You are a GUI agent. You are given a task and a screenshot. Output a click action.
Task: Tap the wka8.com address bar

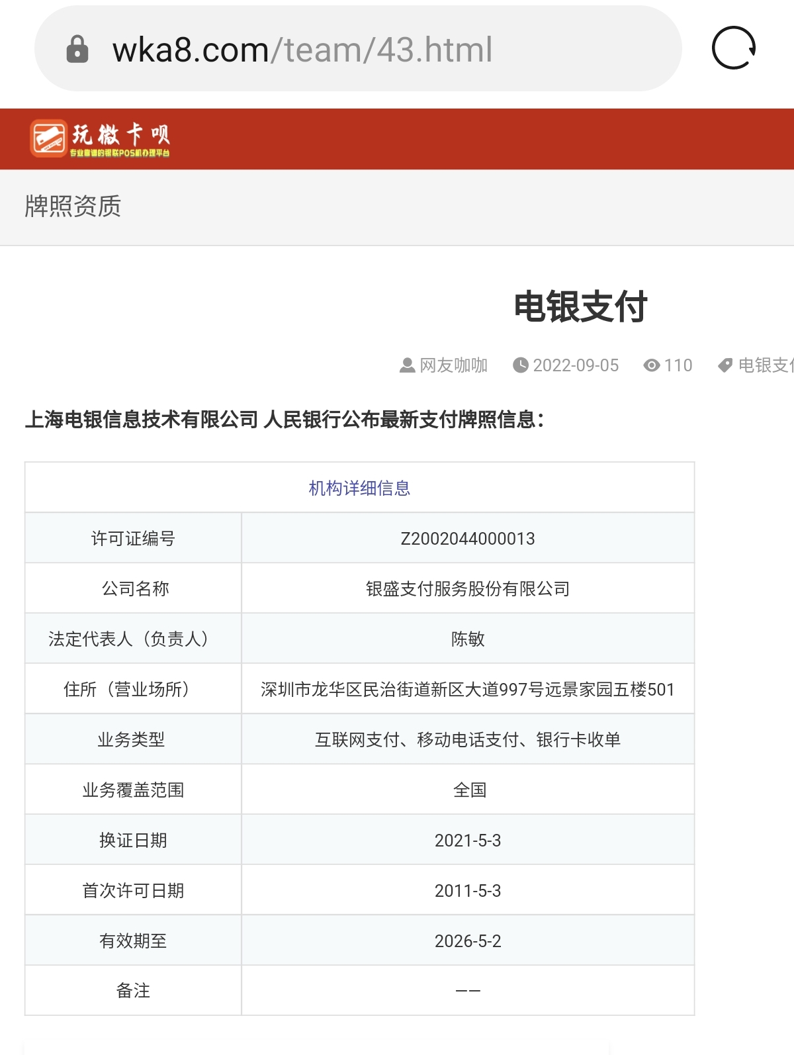pyautogui.click(x=357, y=50)
